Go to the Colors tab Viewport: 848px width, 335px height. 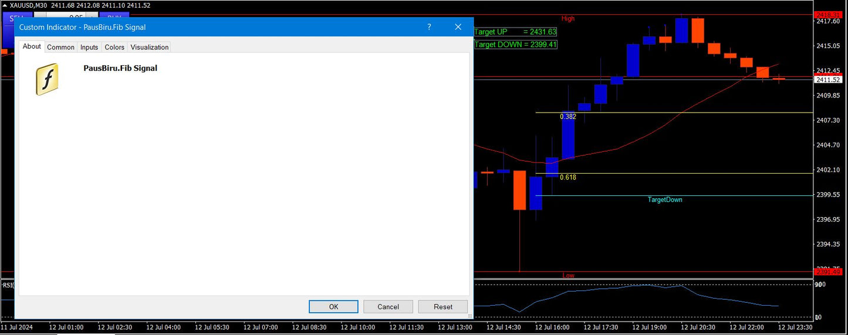coord(114,47)
